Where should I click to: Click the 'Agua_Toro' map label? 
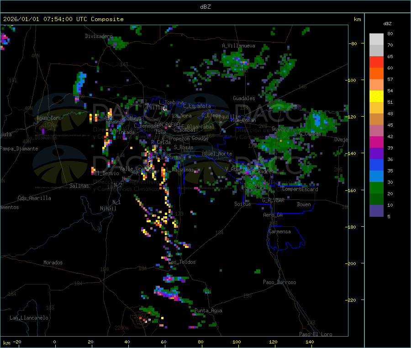49,118
